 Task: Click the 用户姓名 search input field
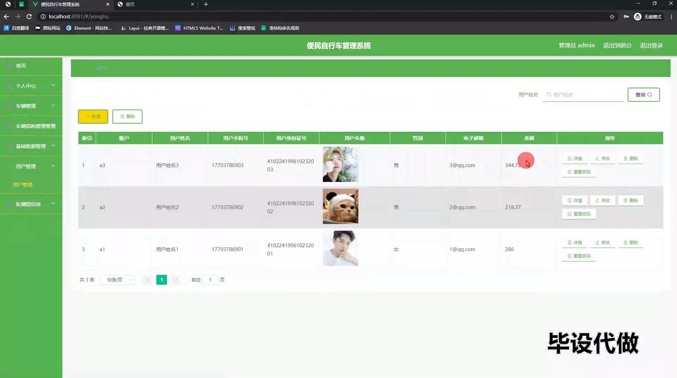coord(583,94)
